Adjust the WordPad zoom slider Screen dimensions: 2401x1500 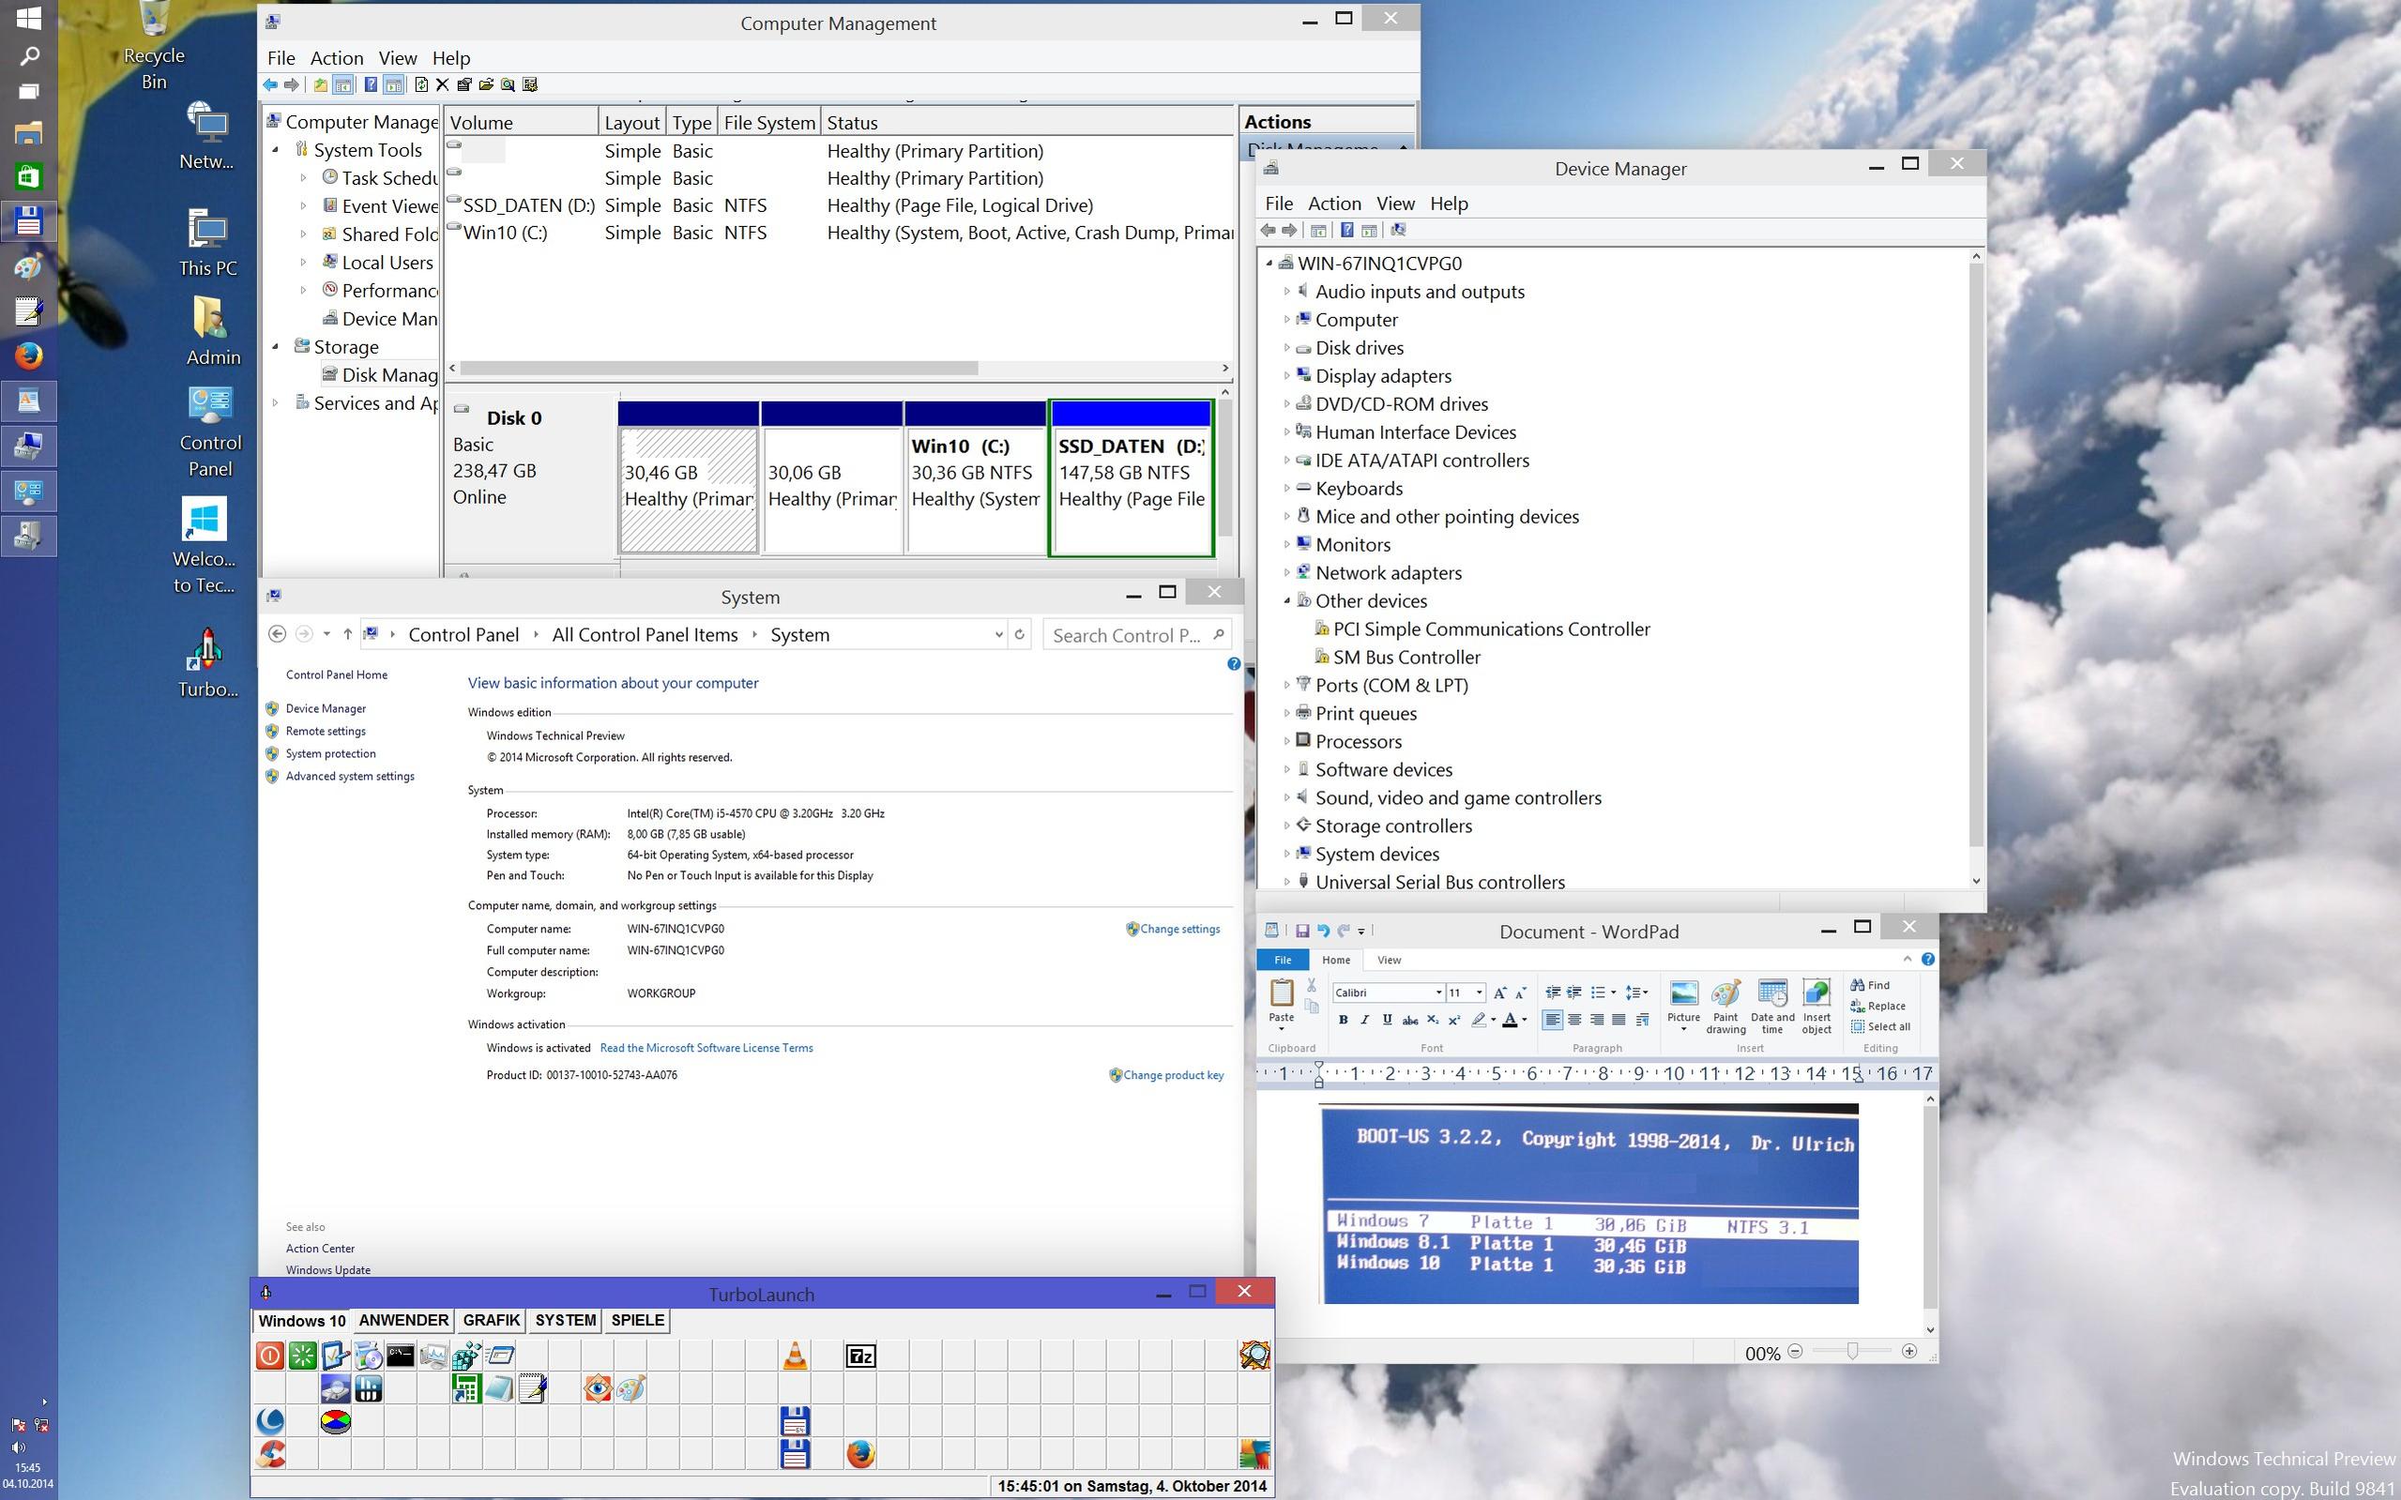click(1851, 1351)
